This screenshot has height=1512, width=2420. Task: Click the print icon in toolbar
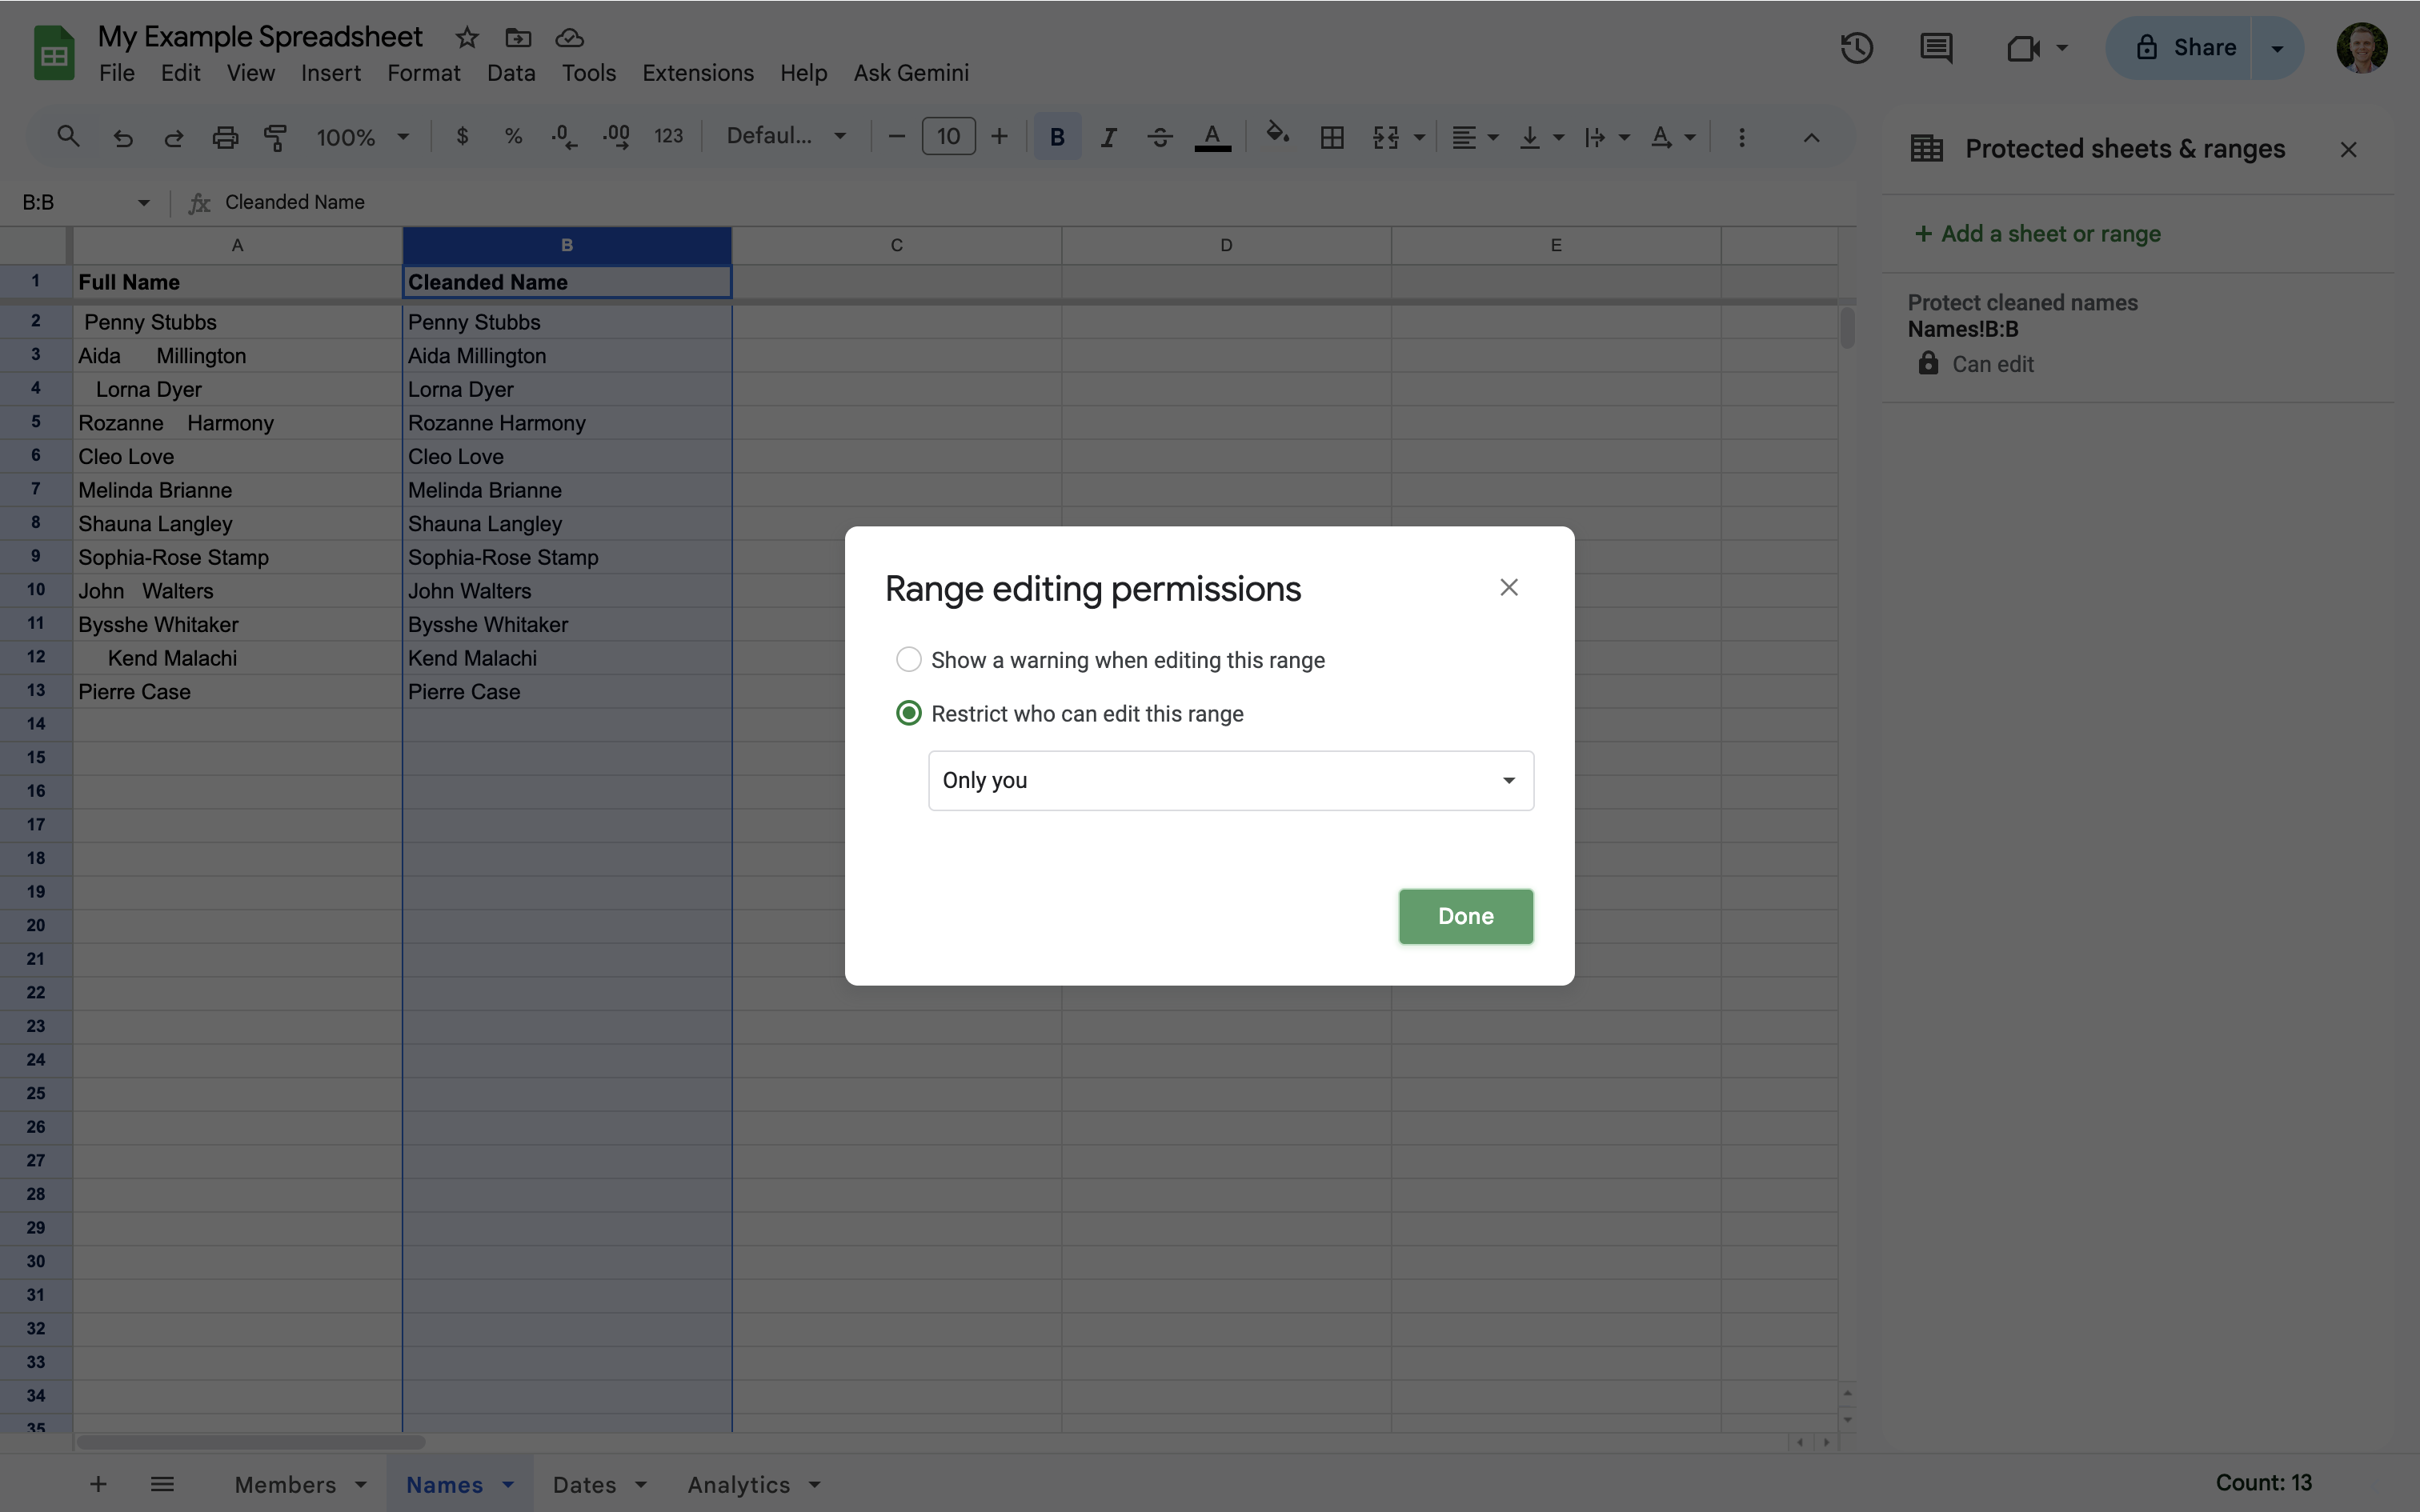[225, 137]
